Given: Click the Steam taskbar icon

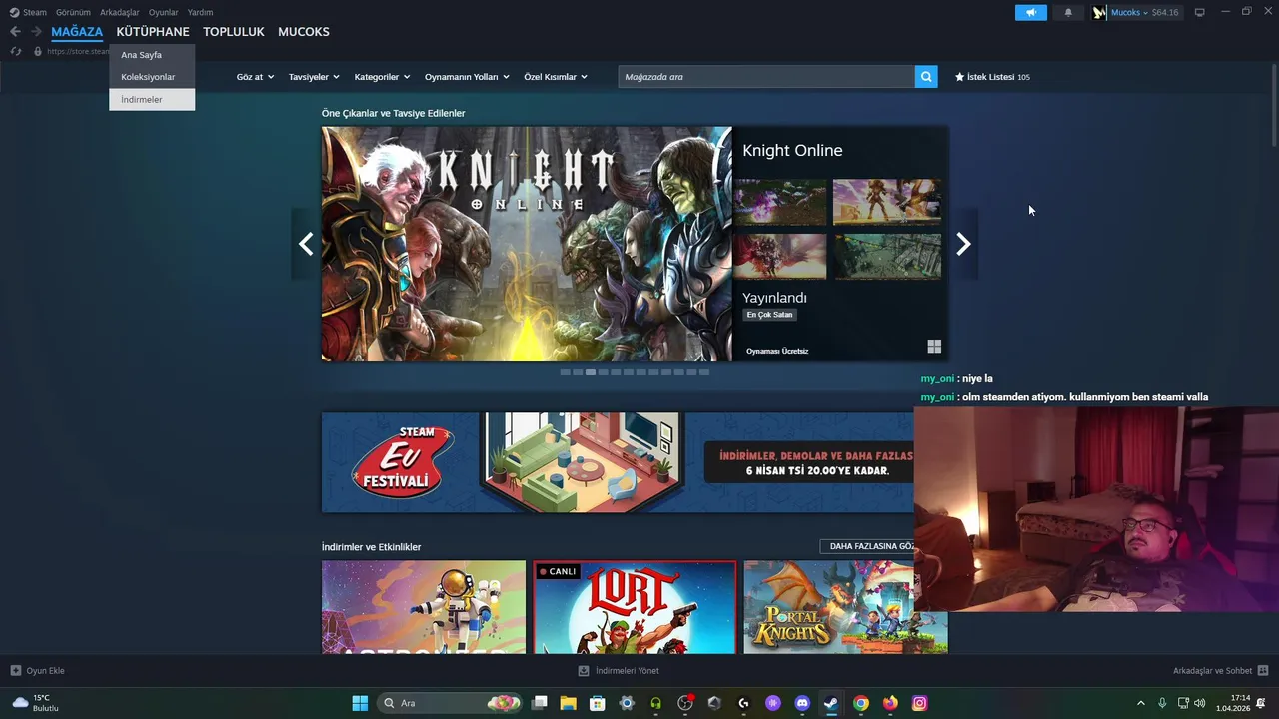Looking at the screenshot, I should coord(831,703).
